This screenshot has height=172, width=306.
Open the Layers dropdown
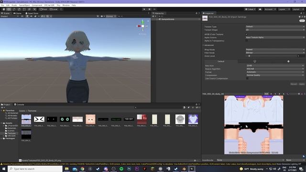[284, 10]
